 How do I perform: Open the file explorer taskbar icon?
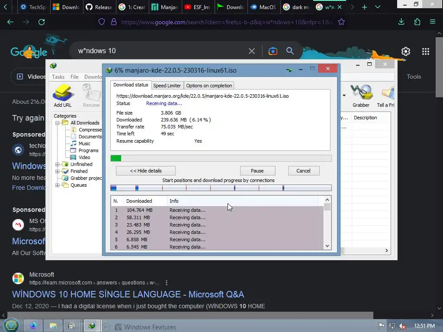53,326
